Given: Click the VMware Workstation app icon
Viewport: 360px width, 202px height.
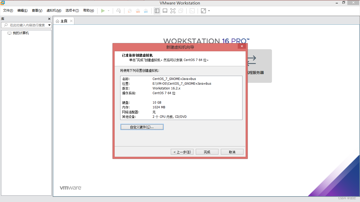Looking at the screenshot, I should pos(3,3).
